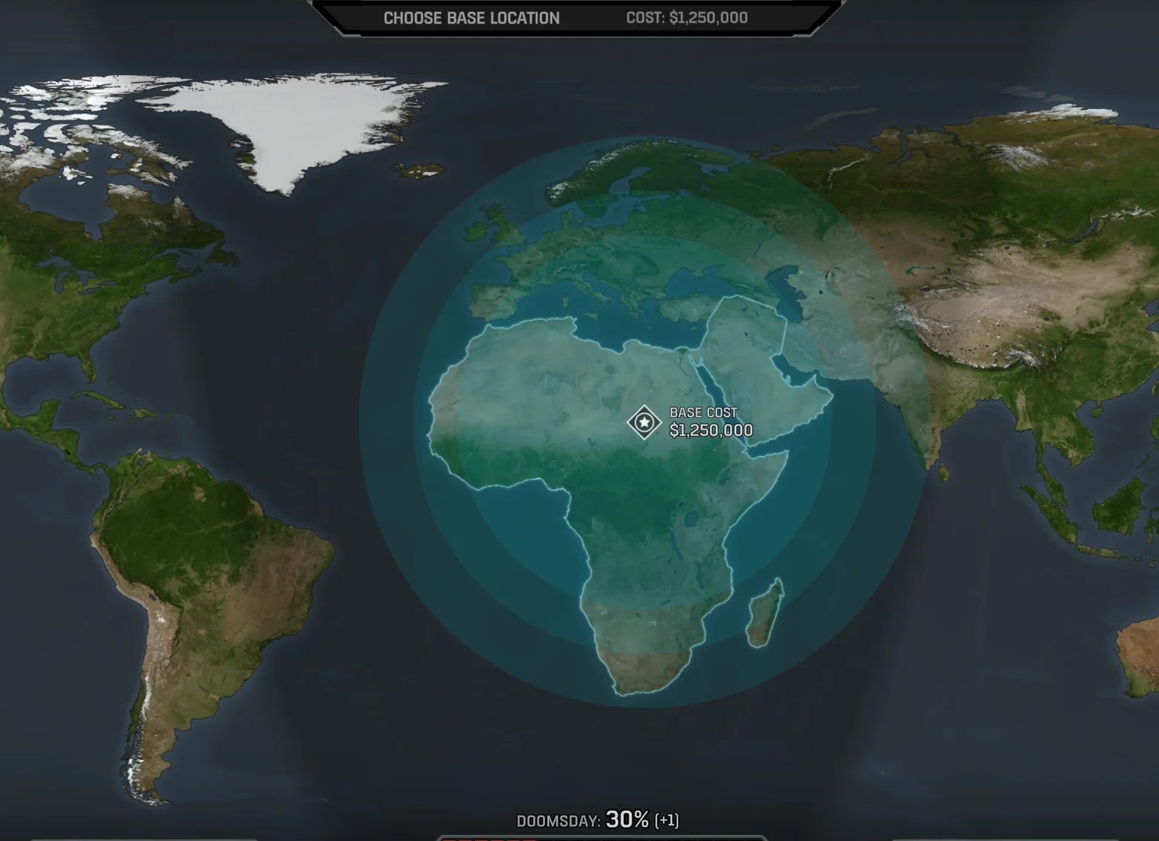Click the "30%" doomsday value
Screen dimensions: 1159x841
pos(627,819)
